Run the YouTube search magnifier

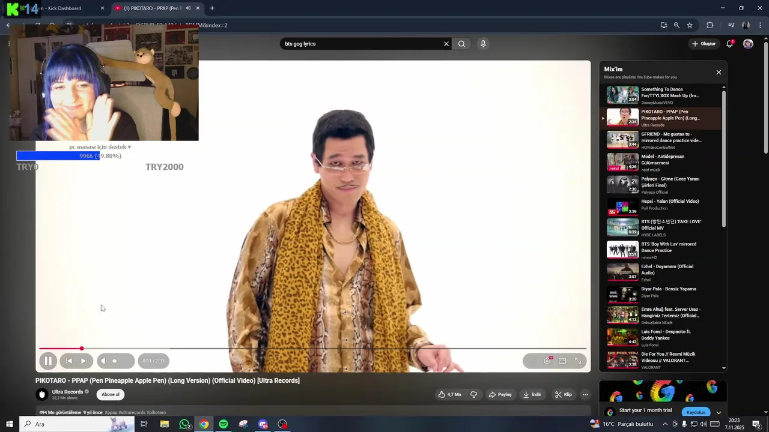[x=461, y=44]
